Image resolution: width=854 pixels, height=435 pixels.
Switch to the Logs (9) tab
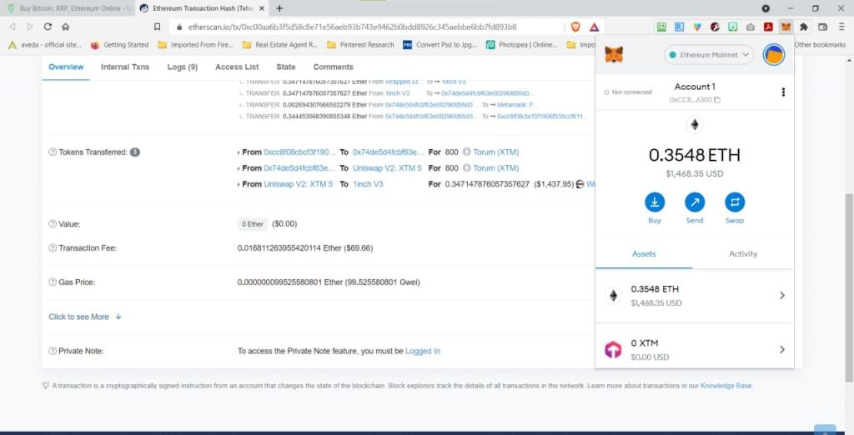tap(182, 67)
